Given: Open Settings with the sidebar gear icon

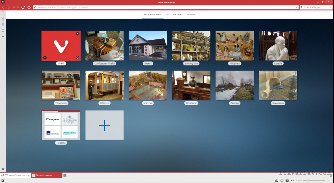Looking at the screenshot, I should pos(3,169).
